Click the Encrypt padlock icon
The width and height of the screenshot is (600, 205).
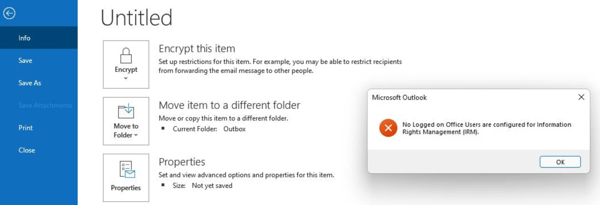pyautogui.click(x=126, y=56)
